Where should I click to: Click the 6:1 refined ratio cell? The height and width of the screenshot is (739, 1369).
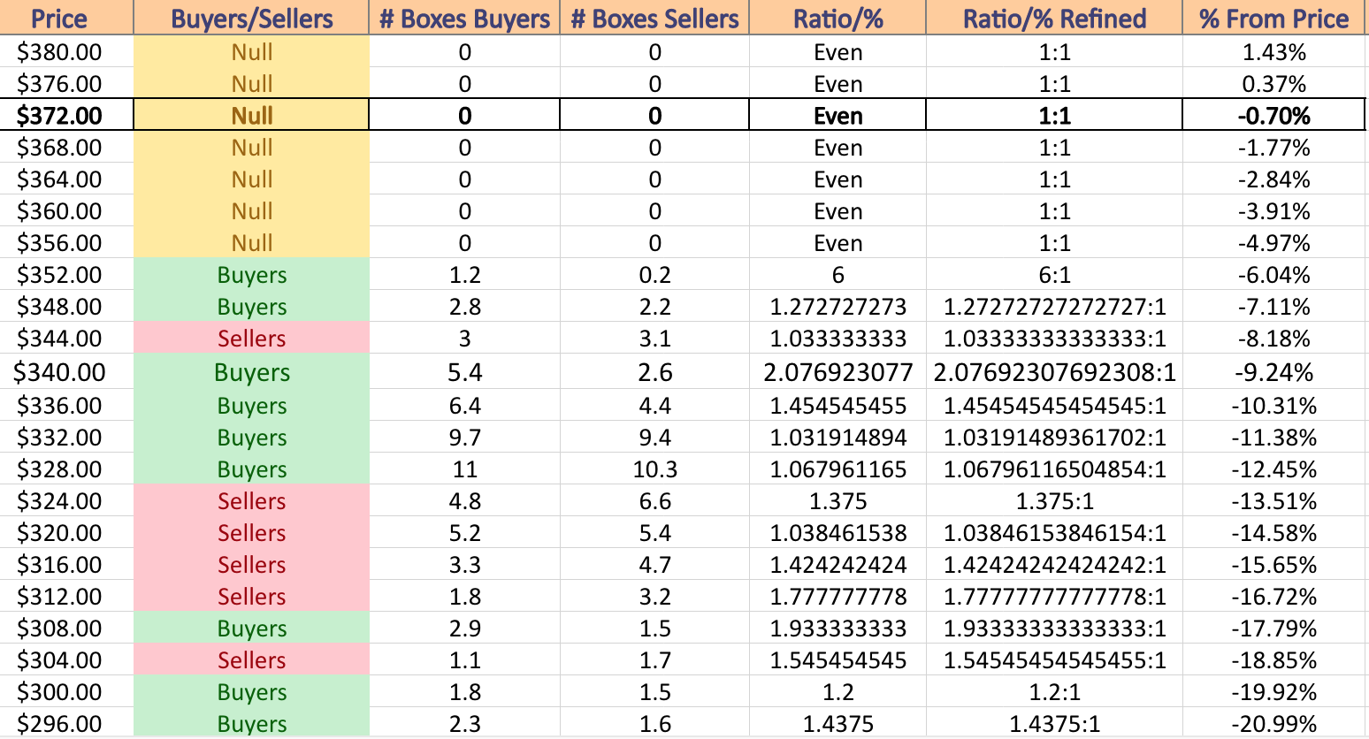point(1054,275)
